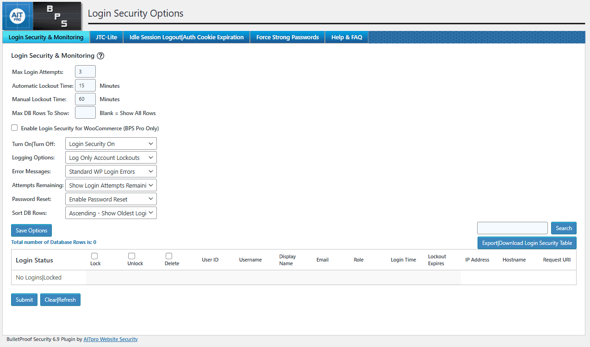
Task: Open the Sort DB Rows dropdown
Action: tap(111, 213)
